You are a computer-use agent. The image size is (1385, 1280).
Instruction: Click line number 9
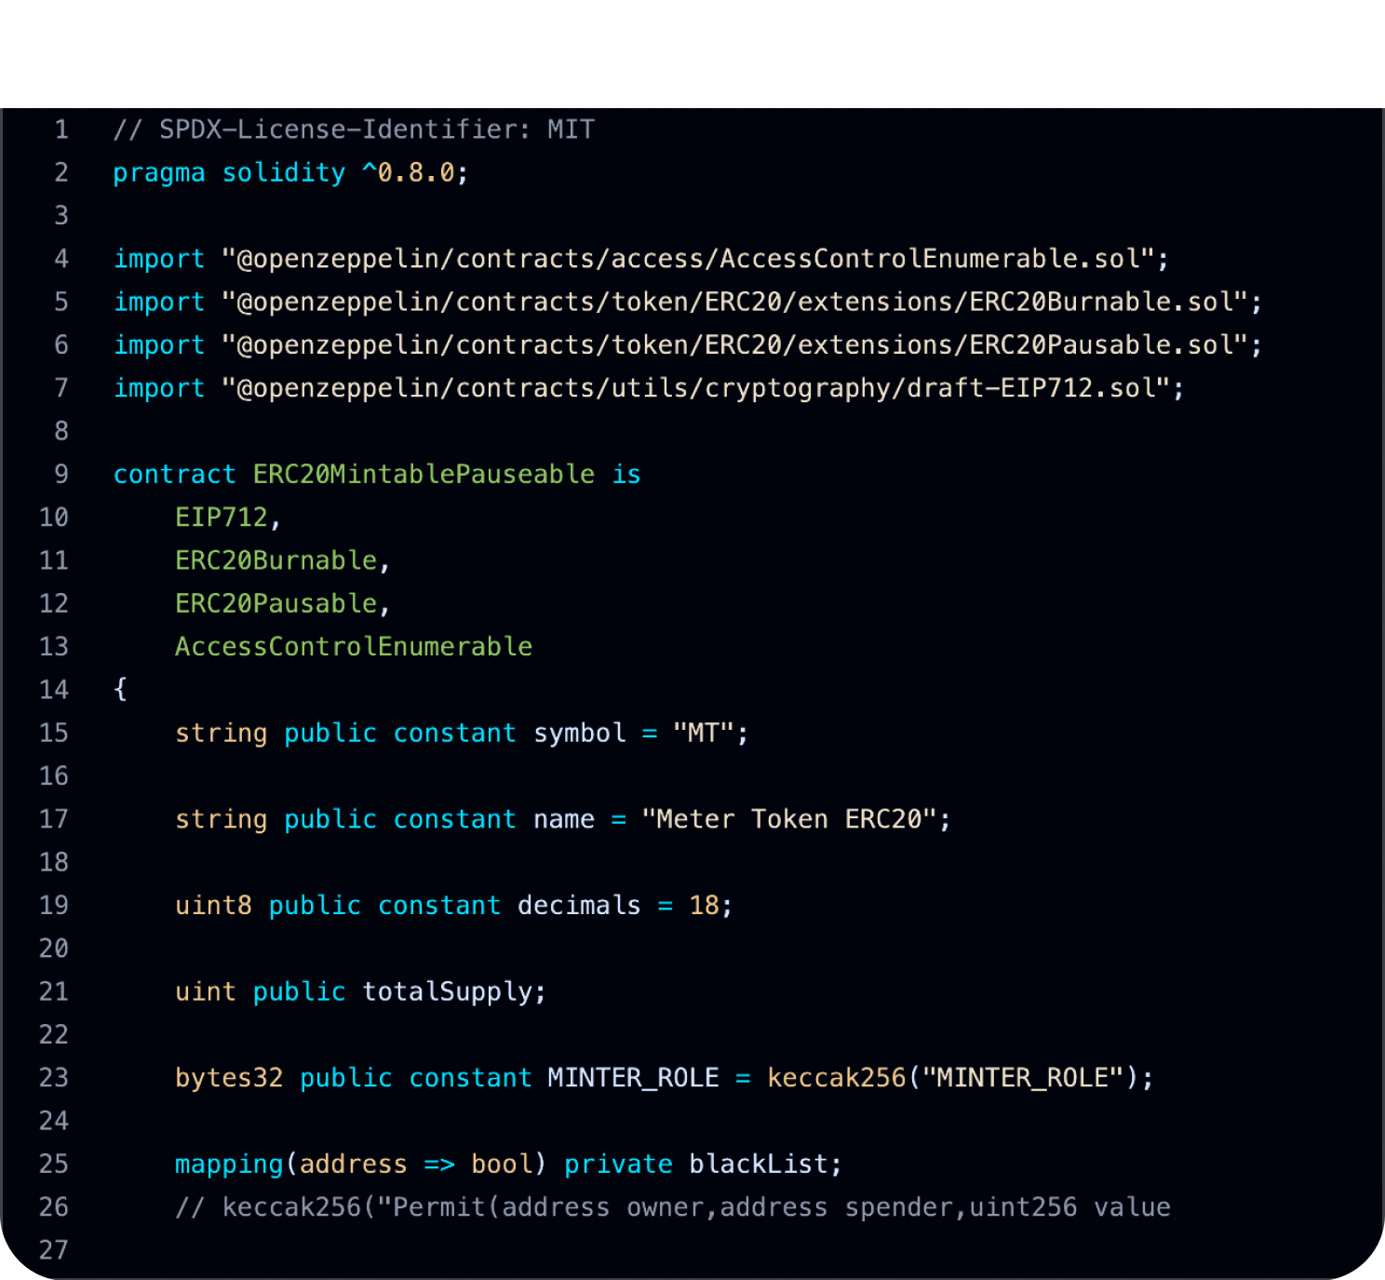click(x=61, y=474)
